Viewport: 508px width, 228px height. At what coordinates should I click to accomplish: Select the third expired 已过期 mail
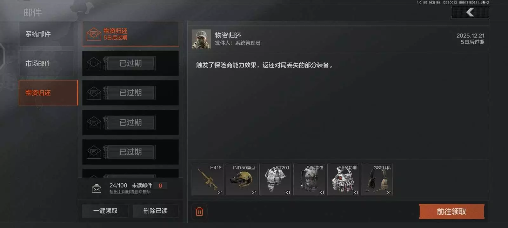click(130, 123)
